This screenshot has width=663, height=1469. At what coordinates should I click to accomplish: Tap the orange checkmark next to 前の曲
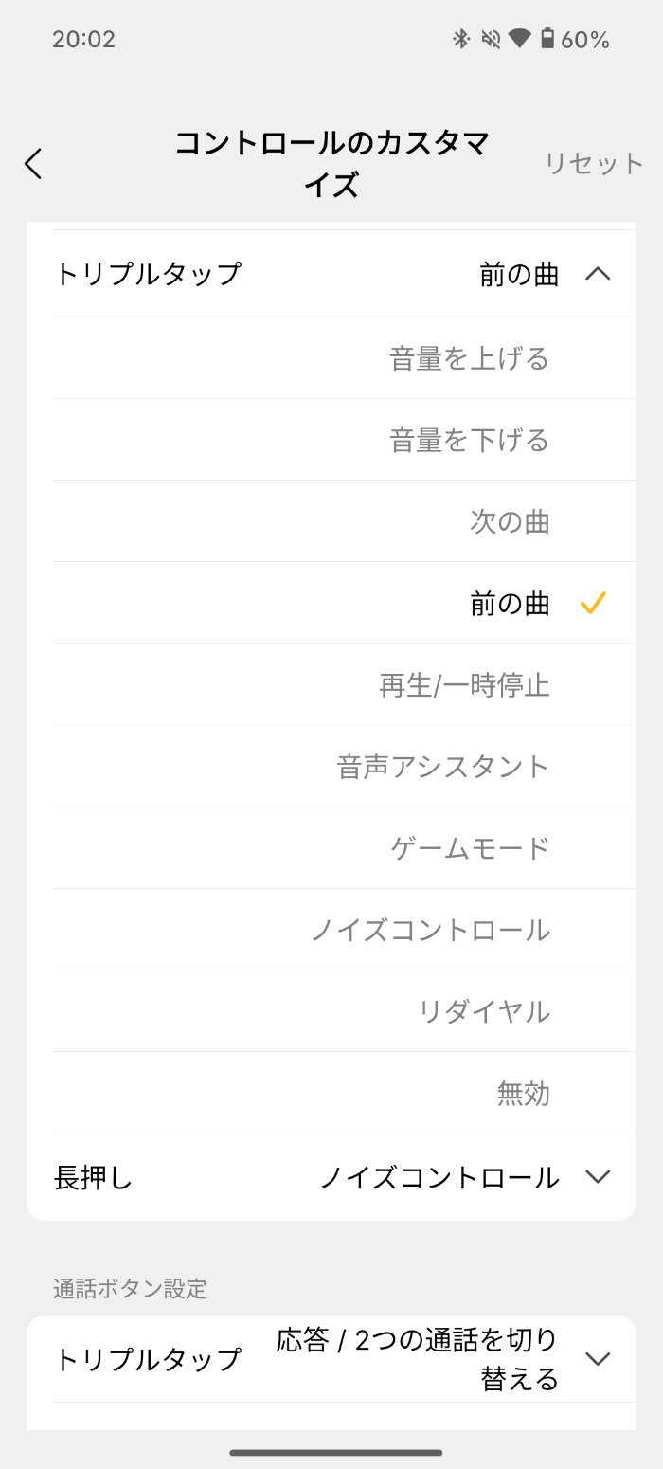point(595,603)
